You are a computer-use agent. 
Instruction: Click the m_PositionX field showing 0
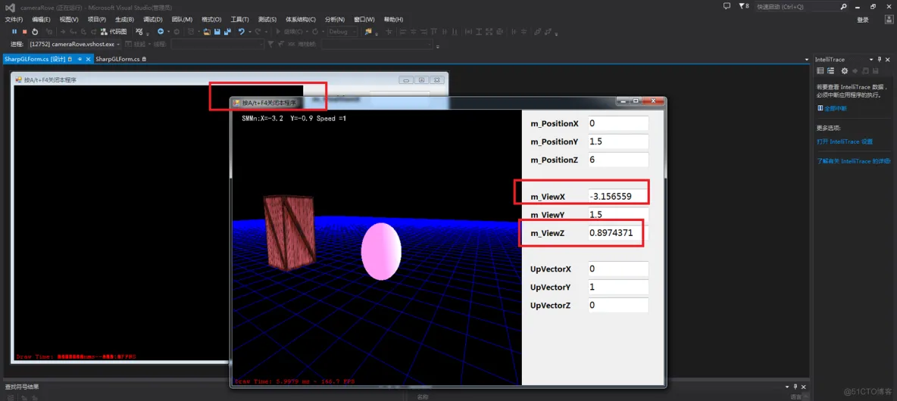(618, 123)
